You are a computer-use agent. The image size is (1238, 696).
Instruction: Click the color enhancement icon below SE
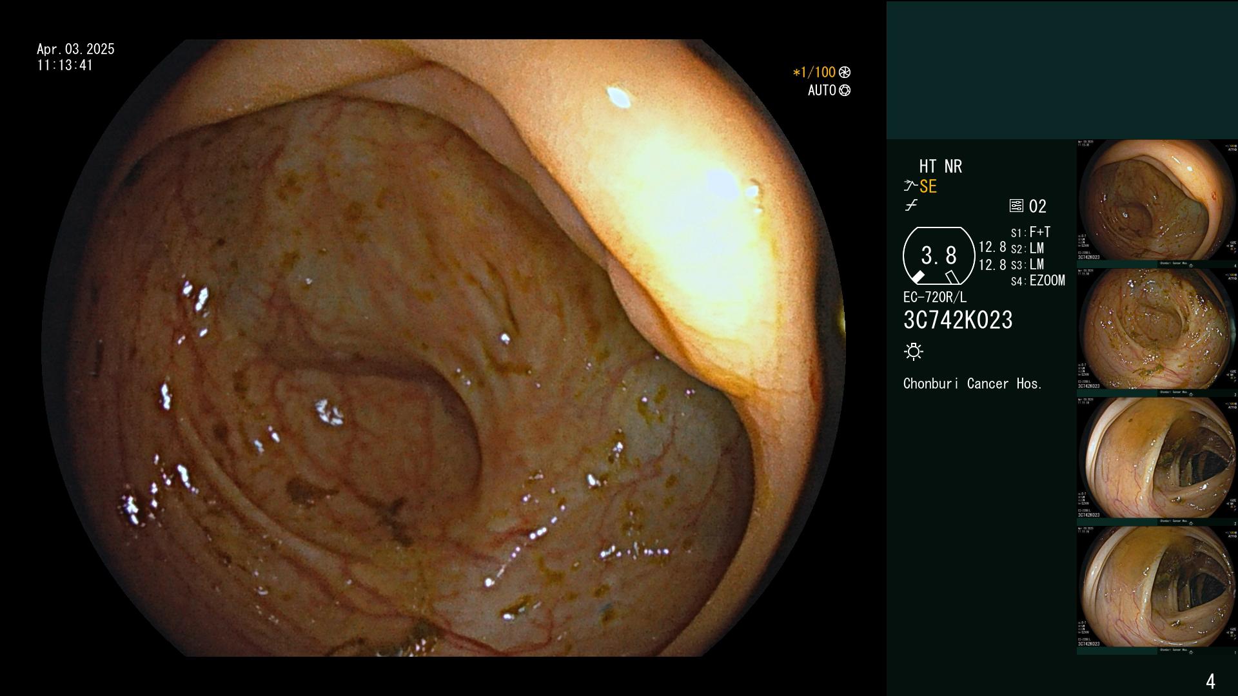click(911, 206)
